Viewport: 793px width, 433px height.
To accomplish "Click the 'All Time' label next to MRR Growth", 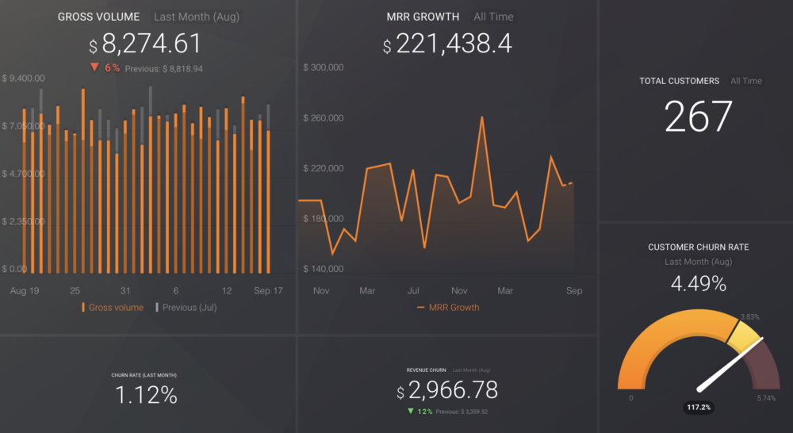I will click(x=493, y=17).
